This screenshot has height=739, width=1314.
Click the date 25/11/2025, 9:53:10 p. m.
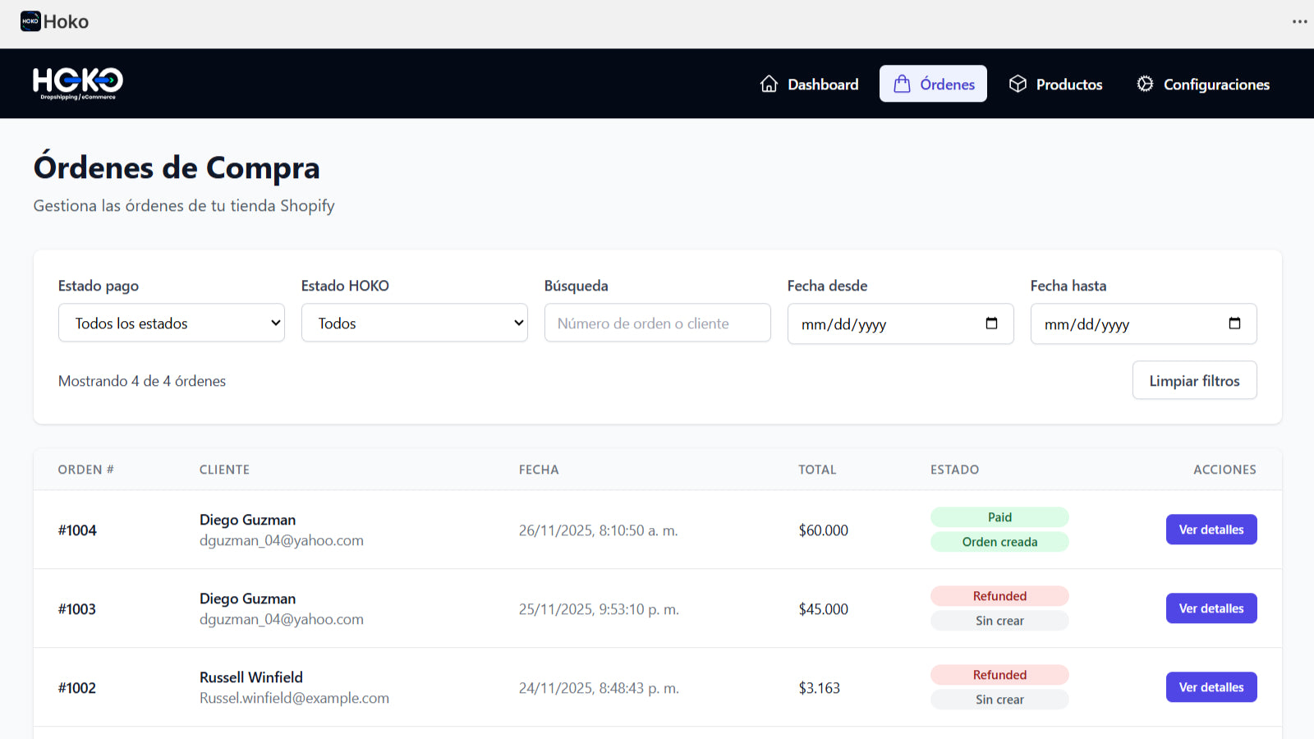pos(599,609)
